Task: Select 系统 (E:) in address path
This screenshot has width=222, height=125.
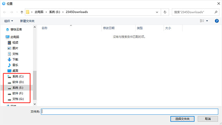Action: (x=55, y=12)
